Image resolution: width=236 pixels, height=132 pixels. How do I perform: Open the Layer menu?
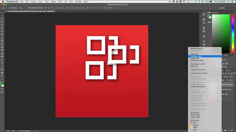point(40,2)
